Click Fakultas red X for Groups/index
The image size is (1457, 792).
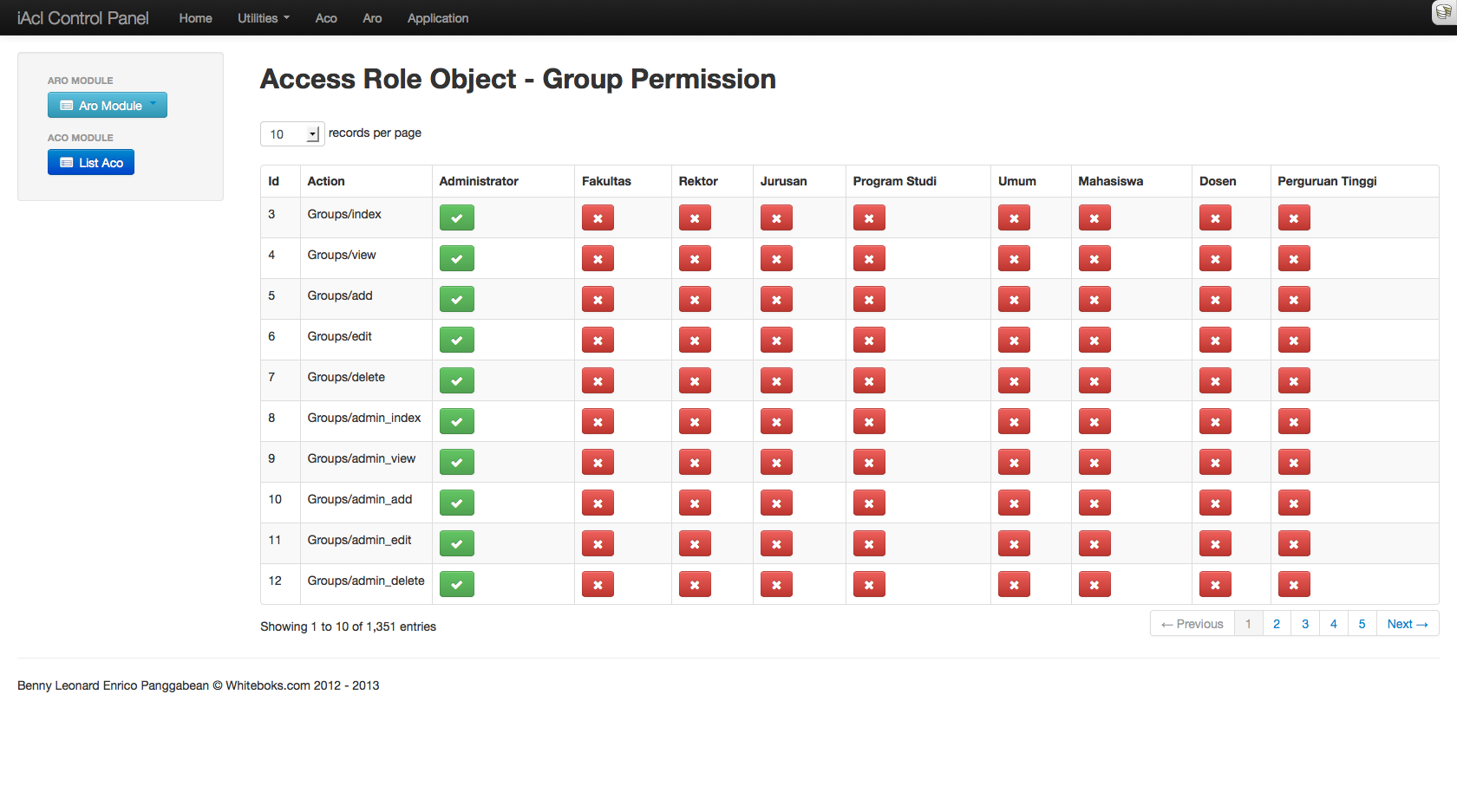tap(598, 217)
